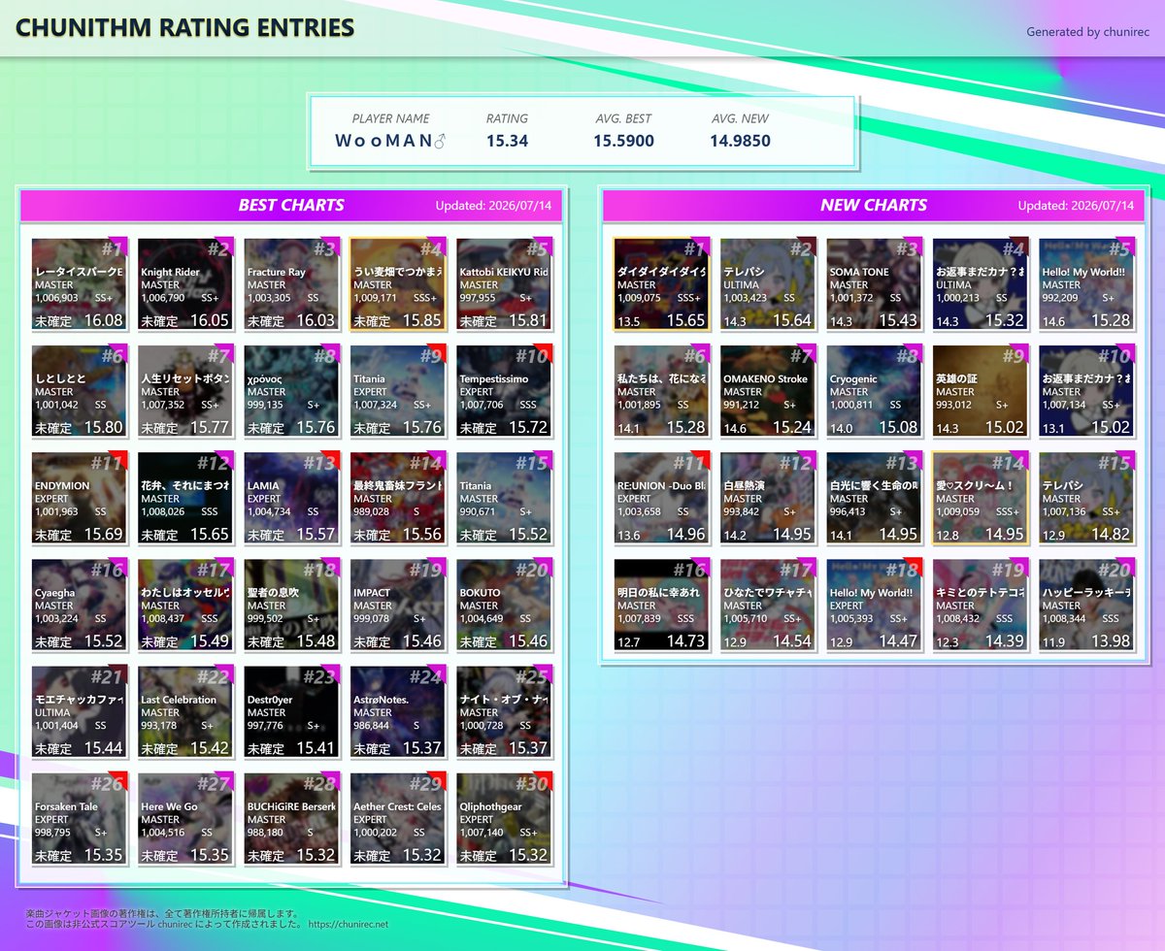Open the 人生リセットボタン chart card
Image resolution: width=1165 pixels, height=951 pixels.
[185, 392]
